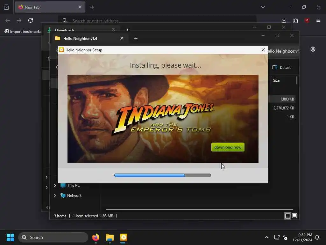Open Firefox downloads panel
Viewport: 326px width, 245px height.
coord(284,20)
